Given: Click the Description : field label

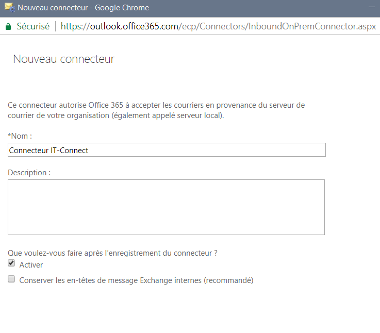Looking at the screenshot, I should (29, 173).
